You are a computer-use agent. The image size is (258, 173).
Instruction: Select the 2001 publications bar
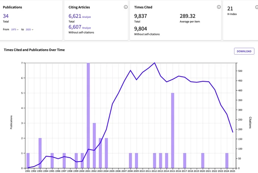tap(88, 115)
